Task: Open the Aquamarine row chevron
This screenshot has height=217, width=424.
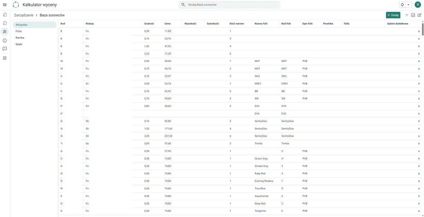Action: coord(419,196)
